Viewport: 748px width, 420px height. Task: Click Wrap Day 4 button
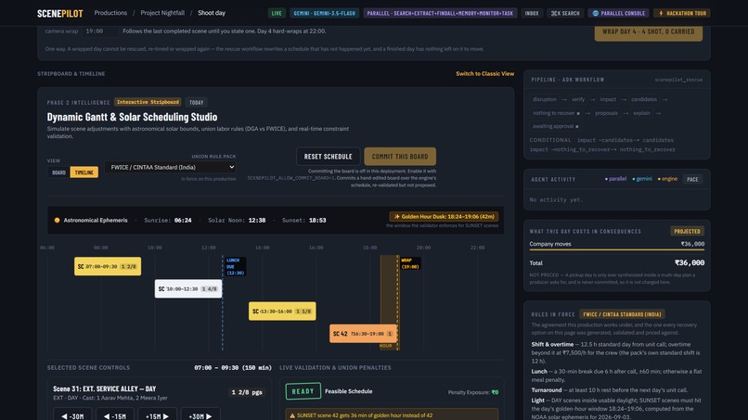[x=649, y=32]
